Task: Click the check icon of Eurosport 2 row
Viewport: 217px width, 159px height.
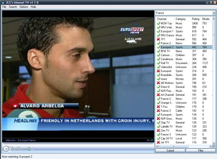Action: click(158, 47)
